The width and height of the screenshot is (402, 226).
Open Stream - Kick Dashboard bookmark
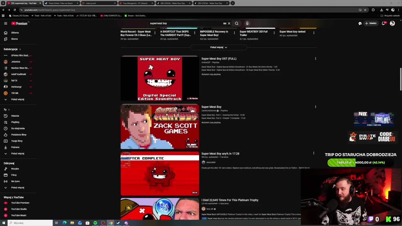click(135, 16)
